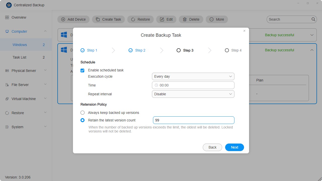Open the Repeat interval dropdown
The width and height of the screenshot is (322, 181).
click(x=193, y=94)
